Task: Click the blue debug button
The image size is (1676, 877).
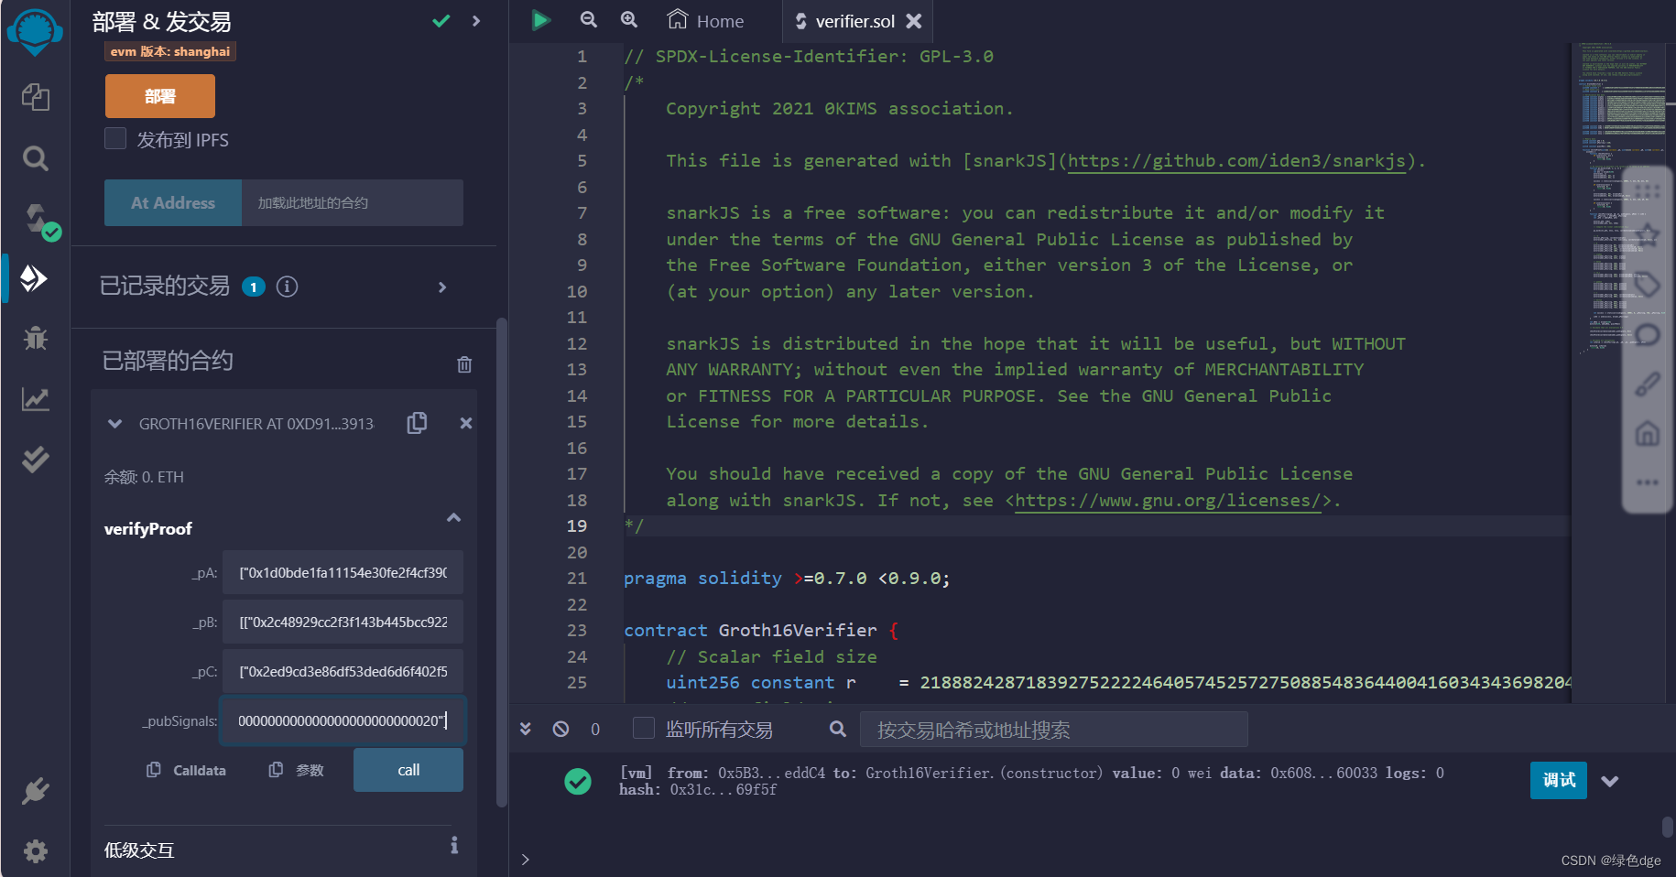Action: (1559, 780)
